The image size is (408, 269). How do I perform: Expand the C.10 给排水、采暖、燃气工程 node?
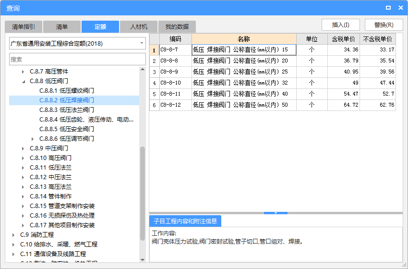13,245
